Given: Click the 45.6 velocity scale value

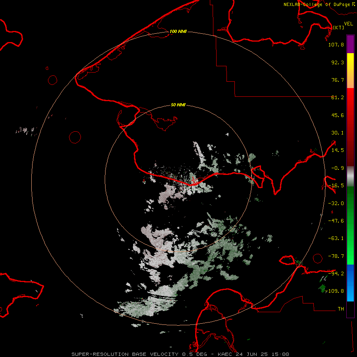Looking at the screenshot, I should (x=338, y=115).
